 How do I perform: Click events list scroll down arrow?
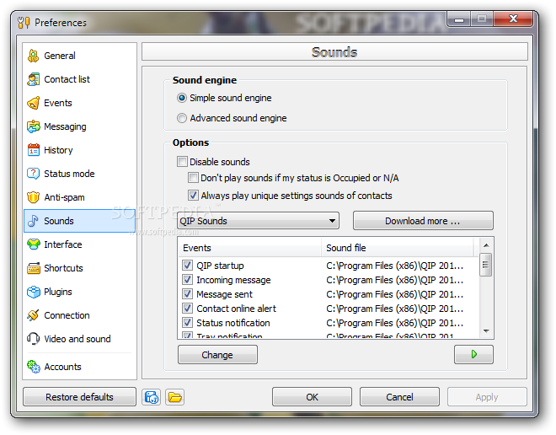(x=486, y=331)
